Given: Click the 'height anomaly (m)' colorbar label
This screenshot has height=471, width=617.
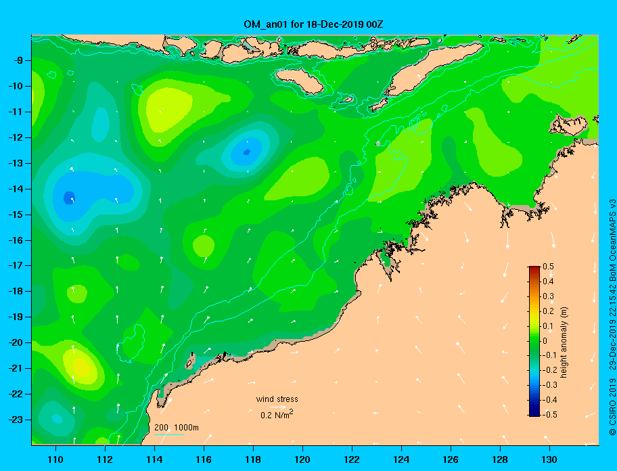Looking at the screenshot, I should (x=564, y=342).
